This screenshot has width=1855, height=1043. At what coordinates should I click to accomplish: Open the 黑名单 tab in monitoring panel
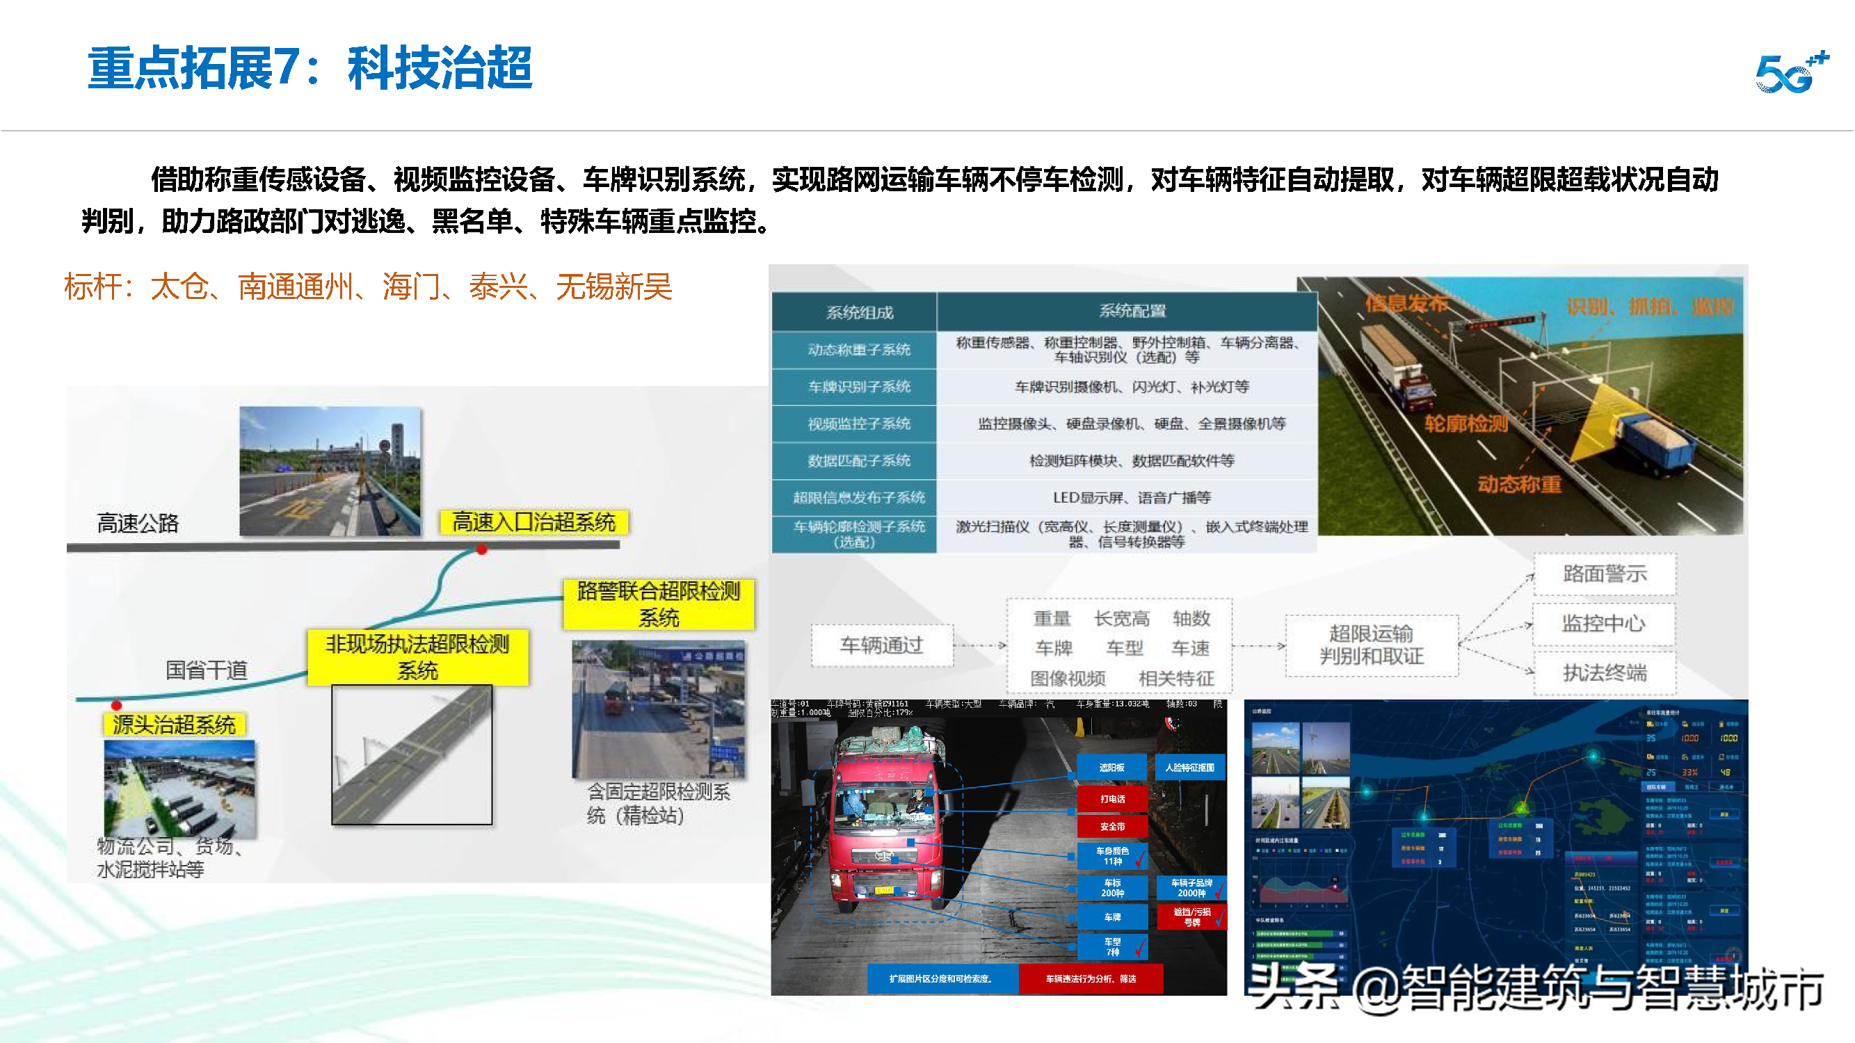click(x=1727, y=788)
